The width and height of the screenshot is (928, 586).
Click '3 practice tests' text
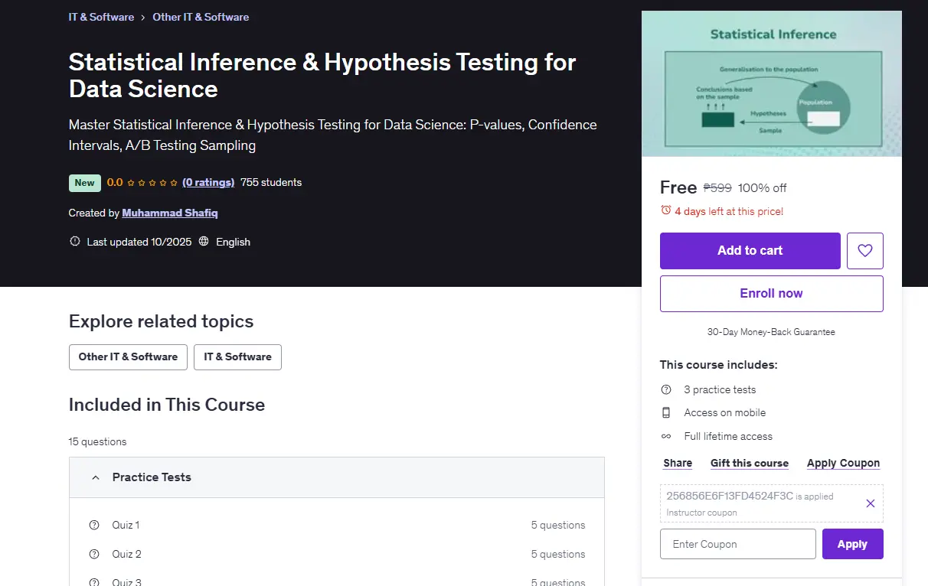pos(720,389)
